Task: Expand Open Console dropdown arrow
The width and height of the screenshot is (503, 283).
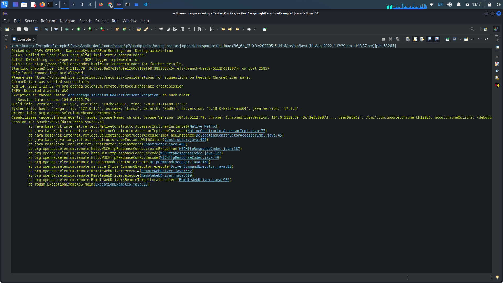Action: pos(472,39)
